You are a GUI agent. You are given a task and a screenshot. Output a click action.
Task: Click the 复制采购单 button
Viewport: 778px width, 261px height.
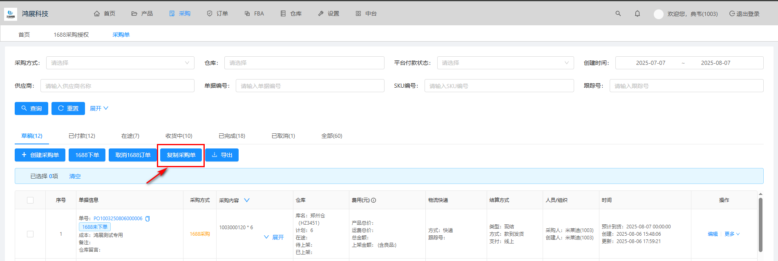click(181, 155)
